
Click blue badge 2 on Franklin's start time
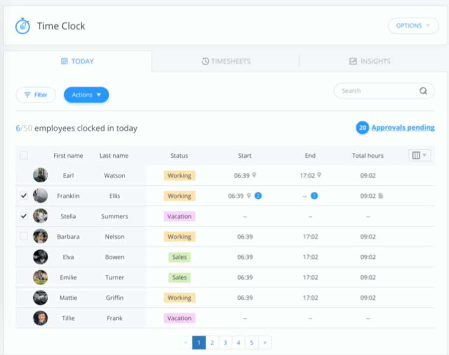258,196
